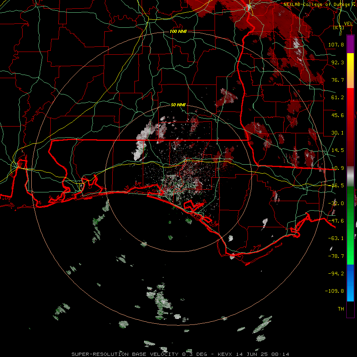357x357 pixels.
Task: Click the 100 NMI range ring label
Action: (x=178, y=31)
